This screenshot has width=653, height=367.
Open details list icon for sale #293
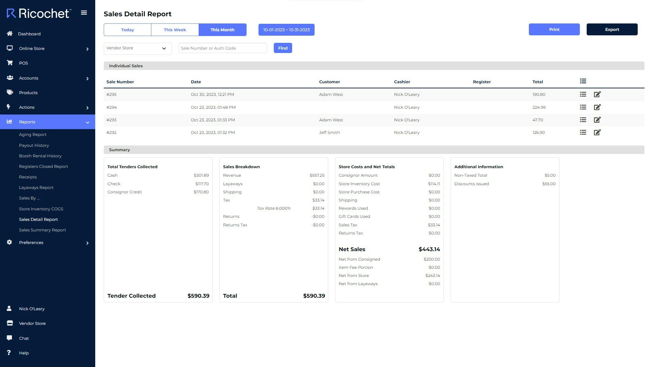583,120
